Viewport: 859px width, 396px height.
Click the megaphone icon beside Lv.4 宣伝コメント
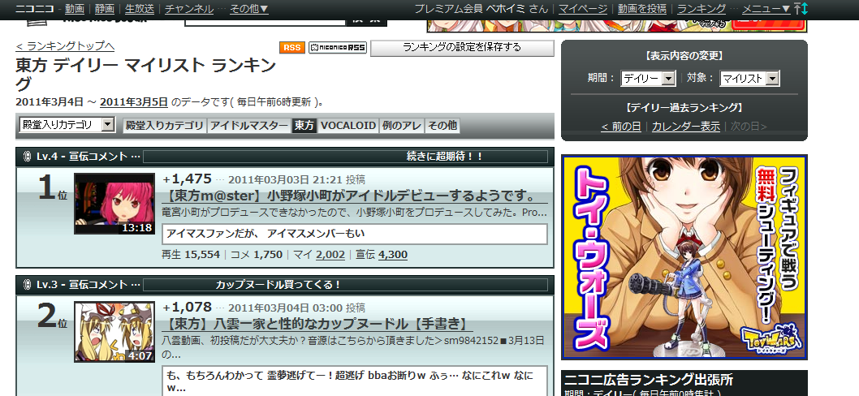click(x=27, y=157)
